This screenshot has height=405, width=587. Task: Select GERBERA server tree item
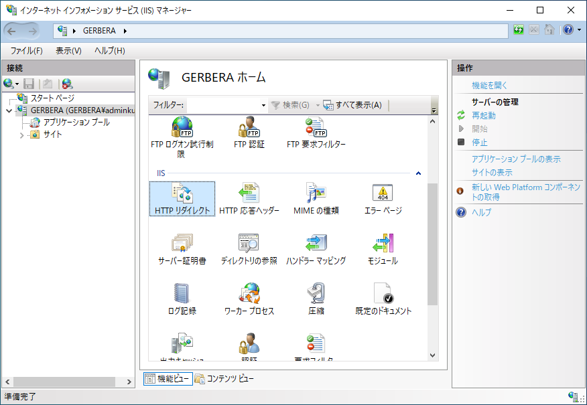pos(82,110)
